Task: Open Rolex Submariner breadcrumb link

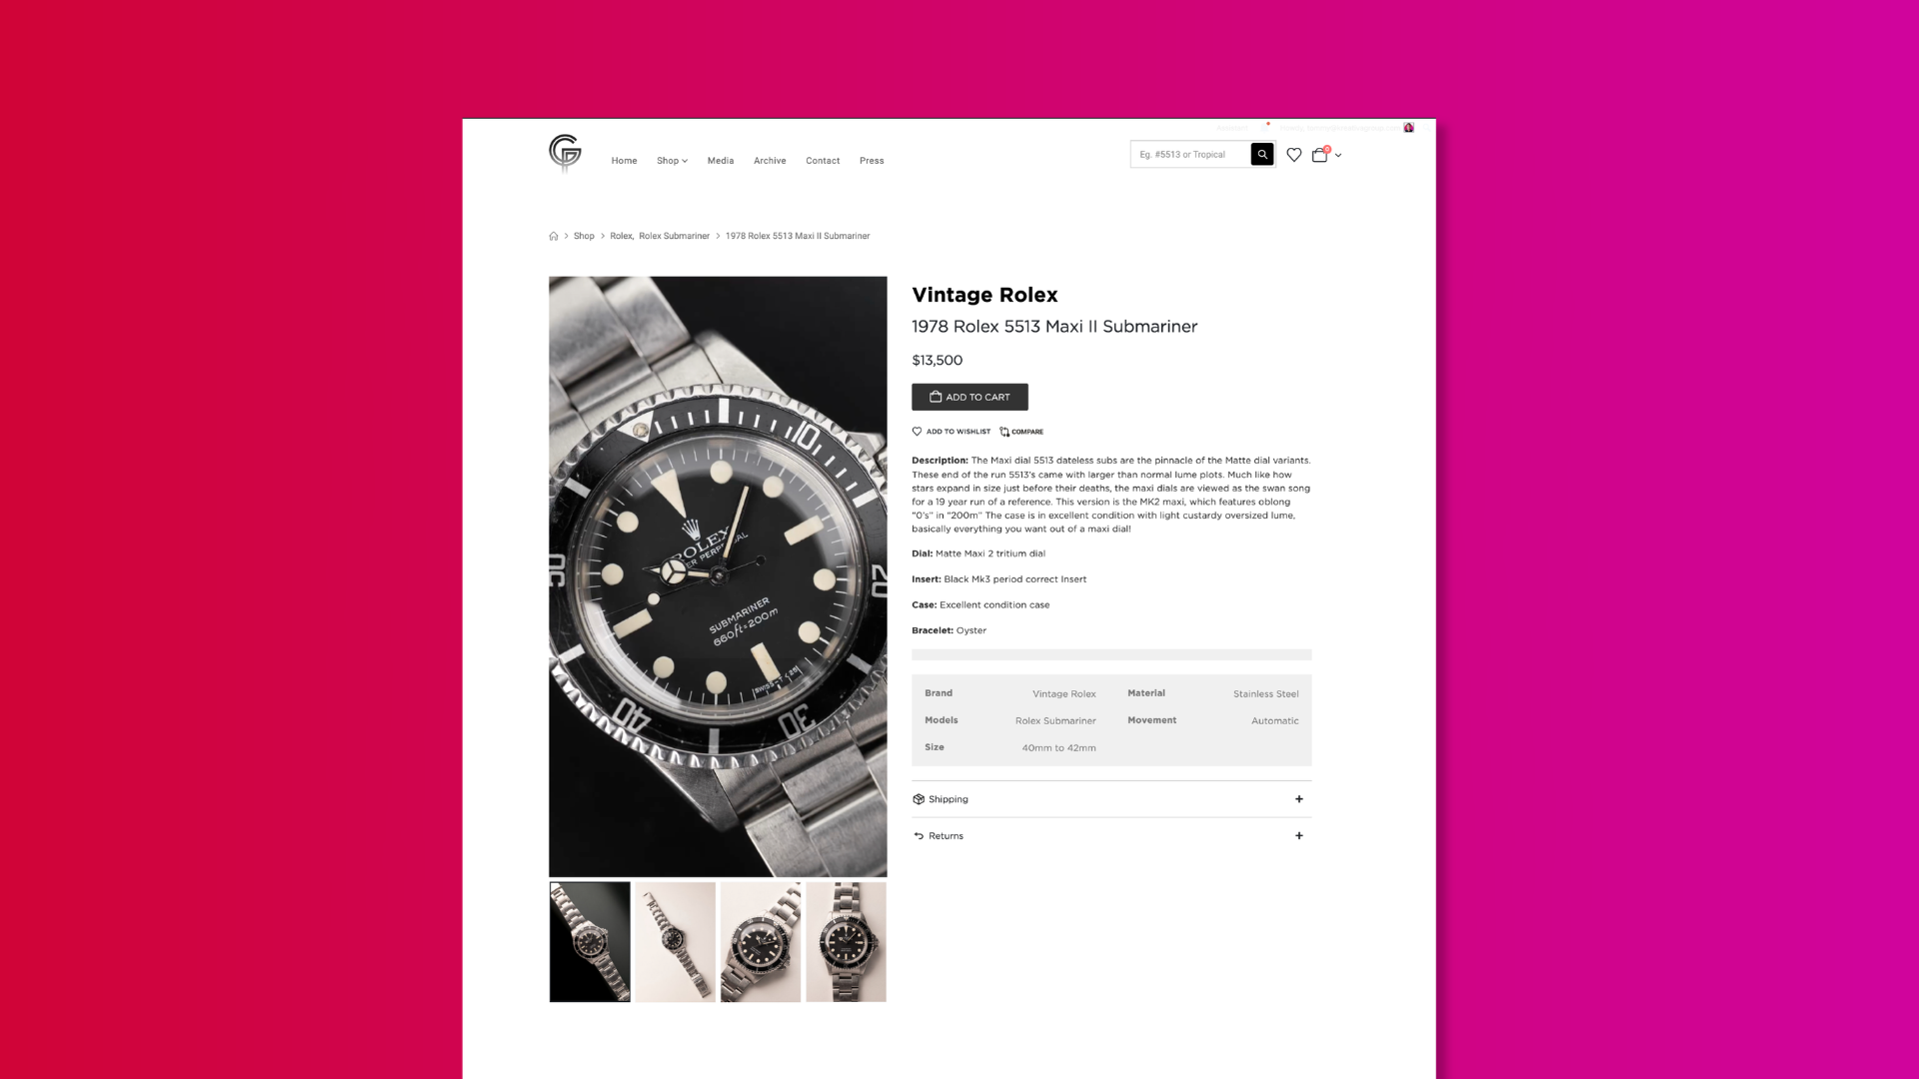Action: 674,236
